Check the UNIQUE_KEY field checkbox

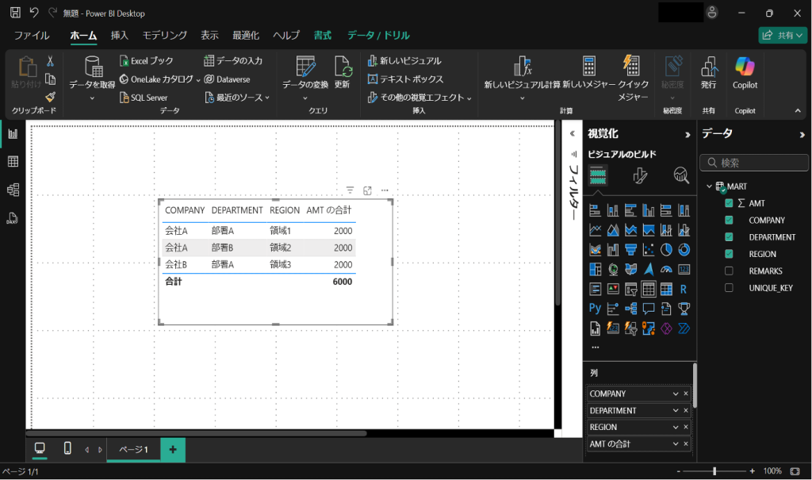point(729,288)
